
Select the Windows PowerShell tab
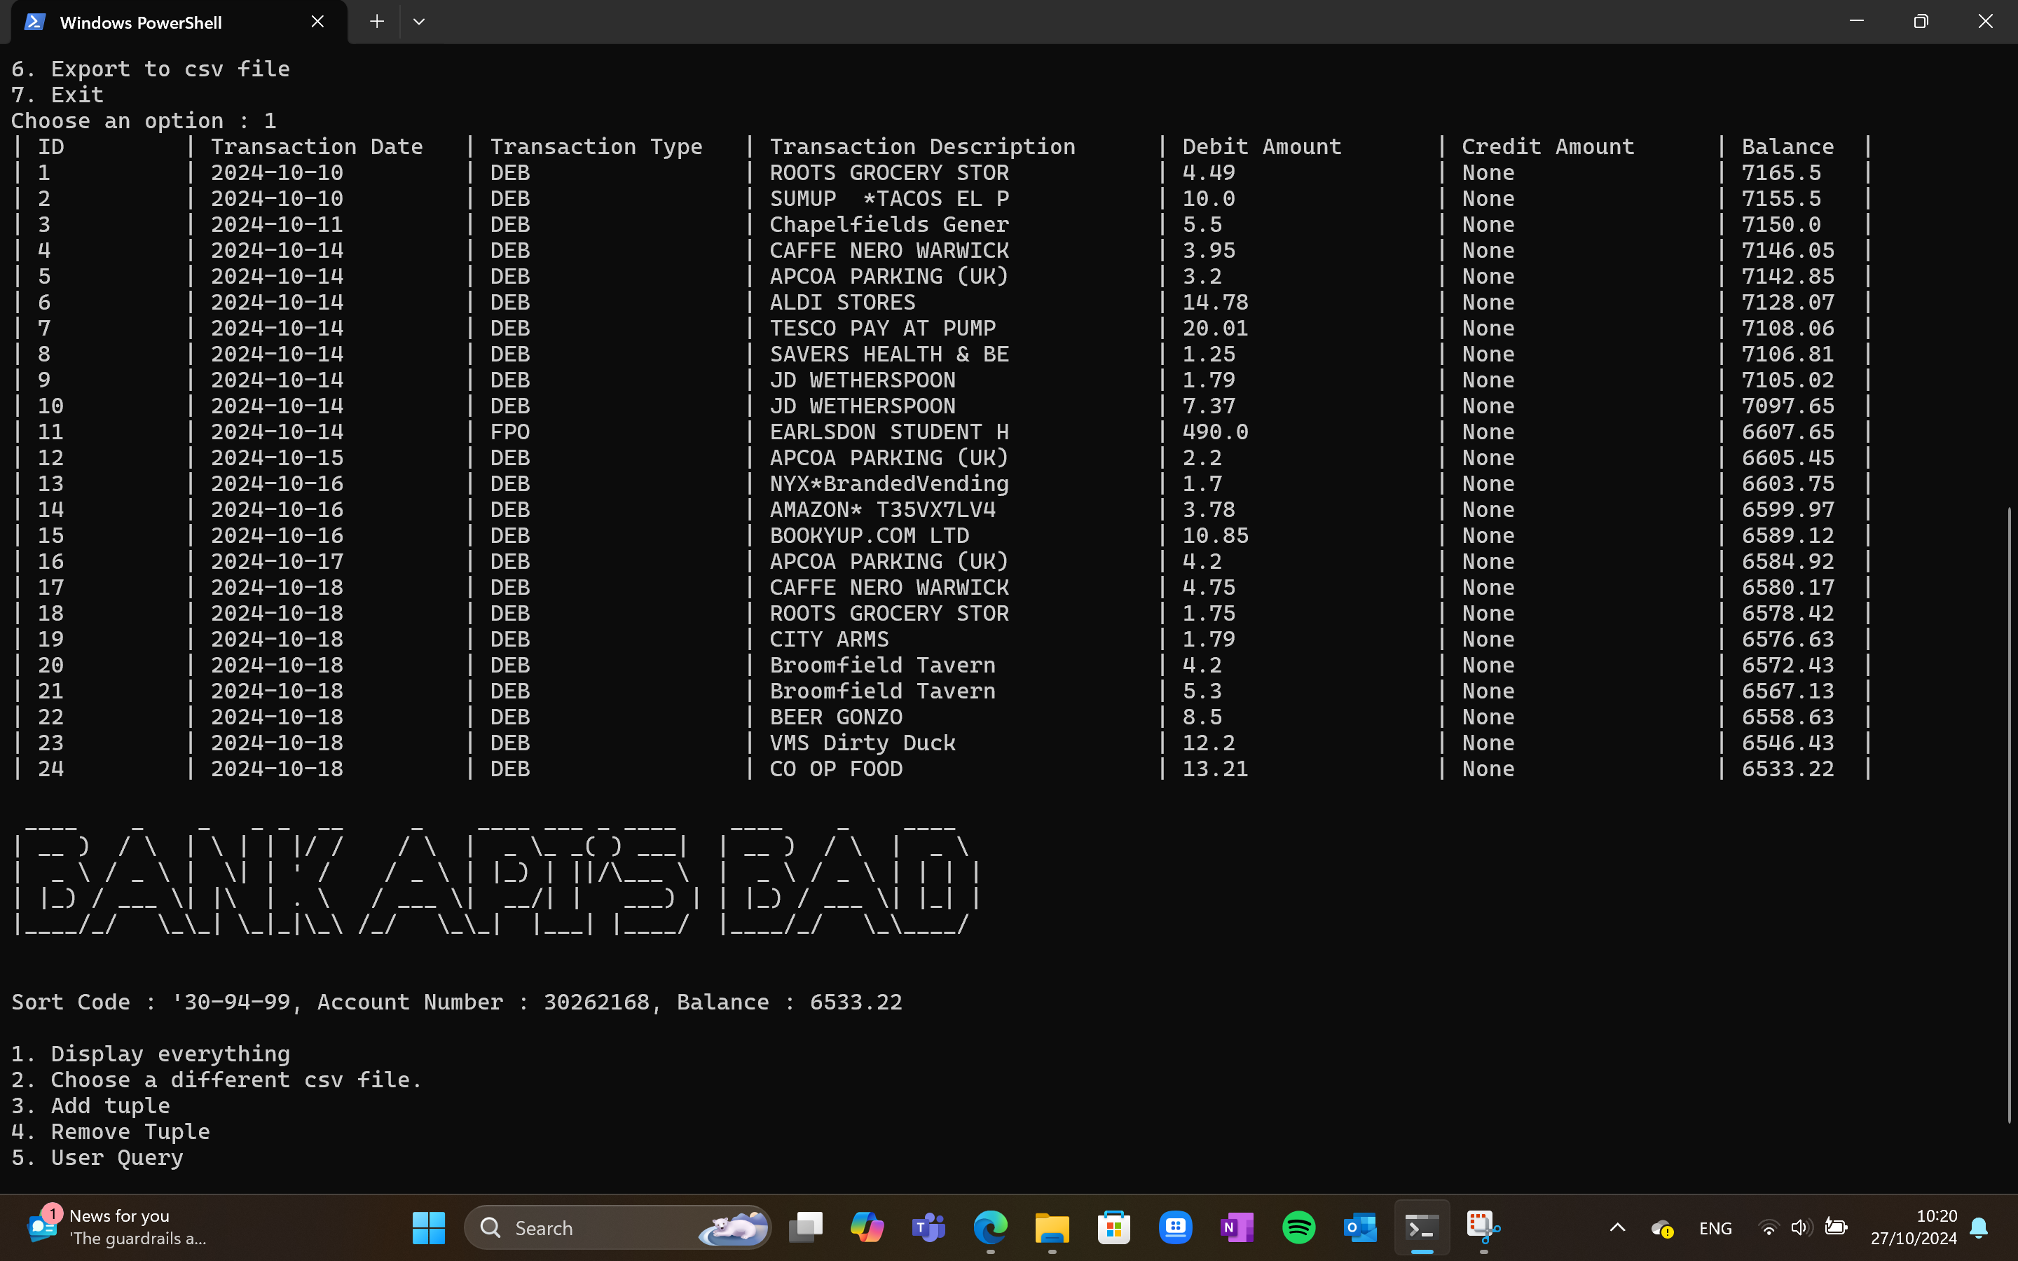coord(142,22)
